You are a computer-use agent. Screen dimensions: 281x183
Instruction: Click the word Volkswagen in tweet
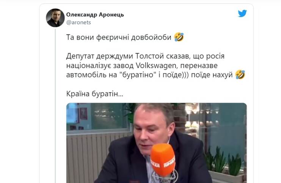point(156,65)
